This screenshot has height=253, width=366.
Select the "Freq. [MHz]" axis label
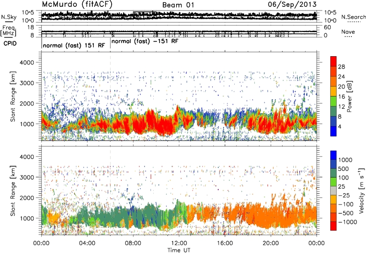[x=9, y=31]
